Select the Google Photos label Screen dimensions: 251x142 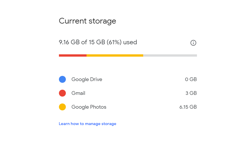point(89,107)
